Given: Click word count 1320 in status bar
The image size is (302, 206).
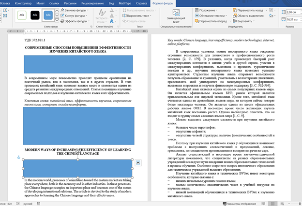Looking at the screenshot, I should click(x=6, y=204).
